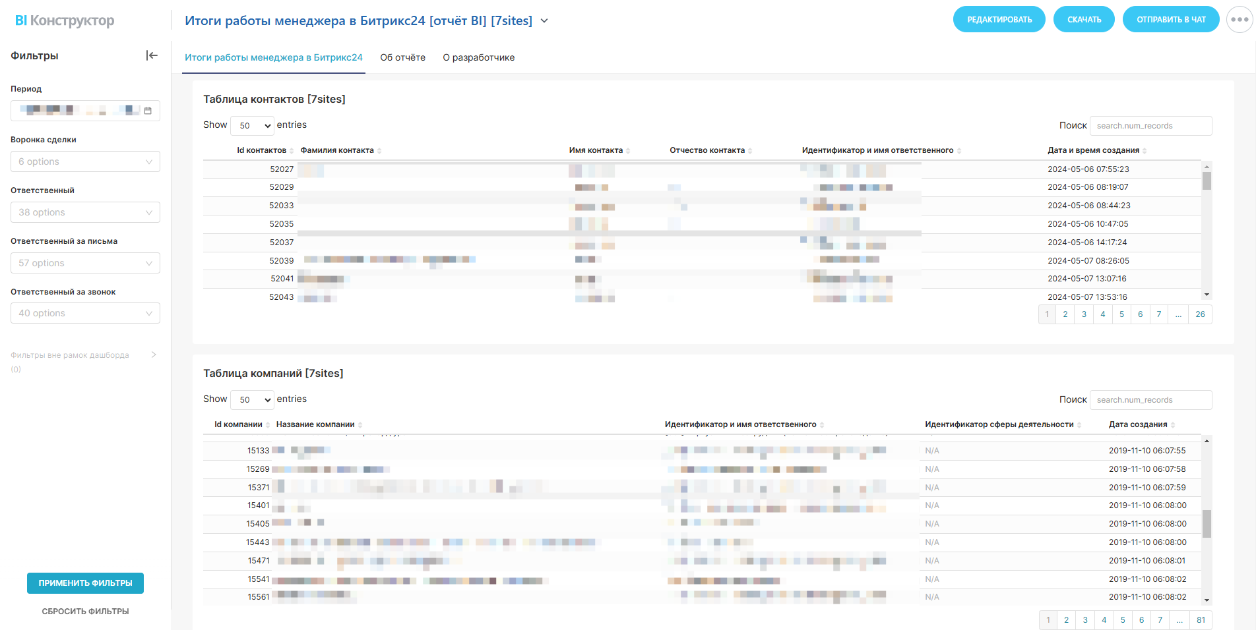Sort by Идентификатор сферы деятельности column

(1003, 424)
